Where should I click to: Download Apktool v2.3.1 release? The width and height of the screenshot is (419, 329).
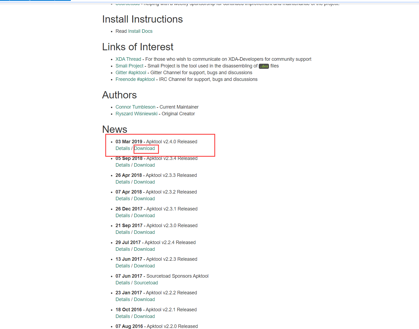(144, 216)
